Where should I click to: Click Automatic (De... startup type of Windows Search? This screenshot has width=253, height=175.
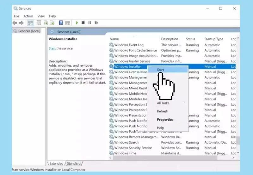(x=216, y=142)
